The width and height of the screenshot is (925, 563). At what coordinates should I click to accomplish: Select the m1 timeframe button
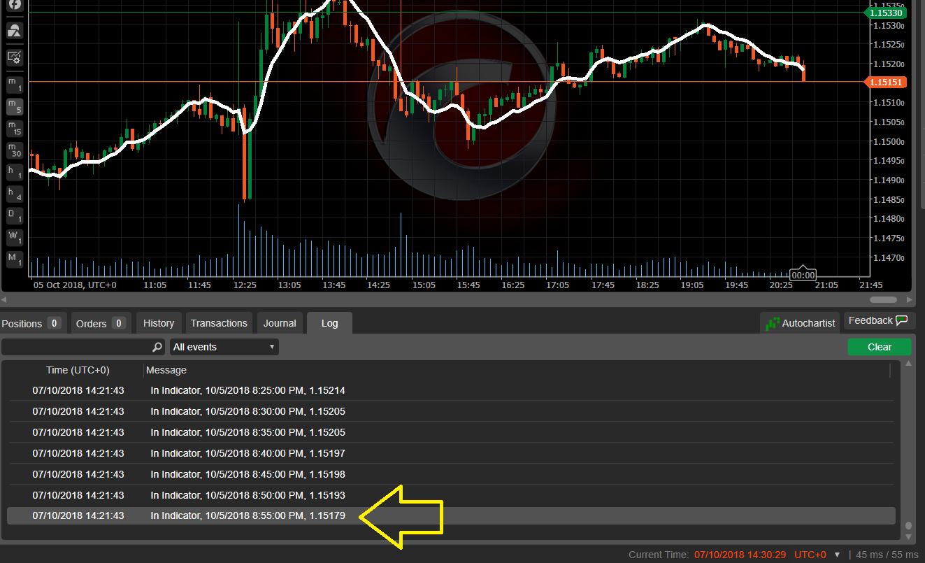pos(15,85)
